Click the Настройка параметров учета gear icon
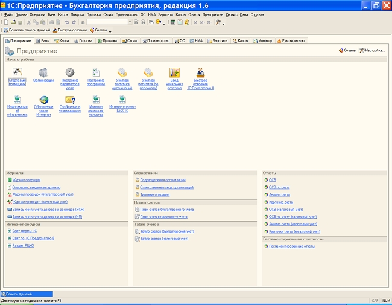The height and width of the screenshot is (305, 392). click(69, 72)
